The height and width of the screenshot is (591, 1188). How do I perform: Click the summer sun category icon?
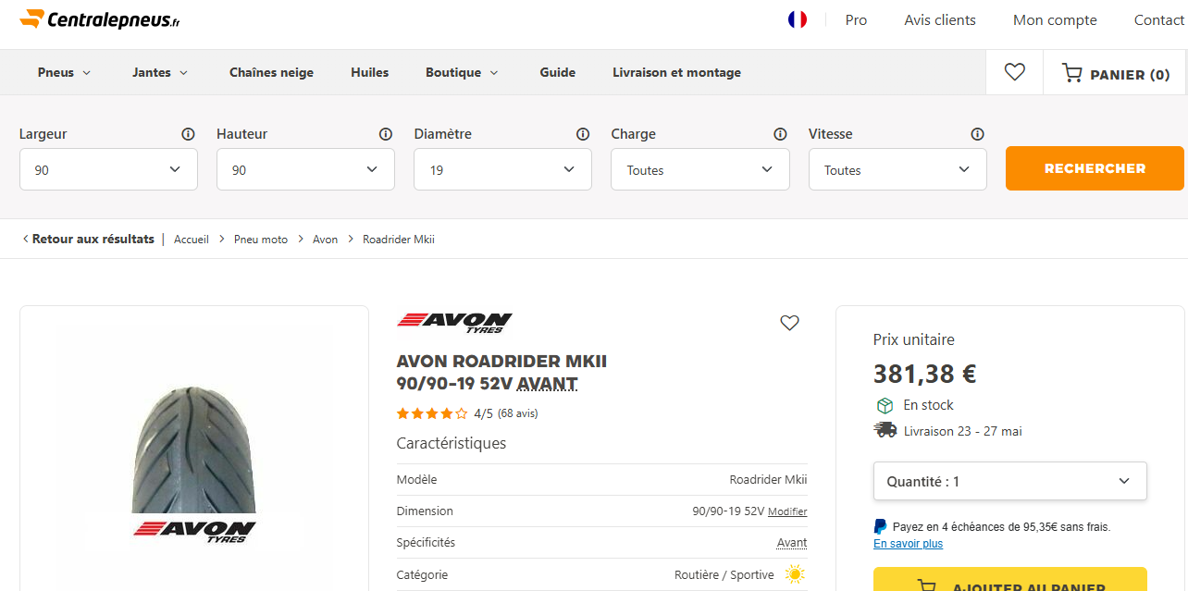coord(795,574)
